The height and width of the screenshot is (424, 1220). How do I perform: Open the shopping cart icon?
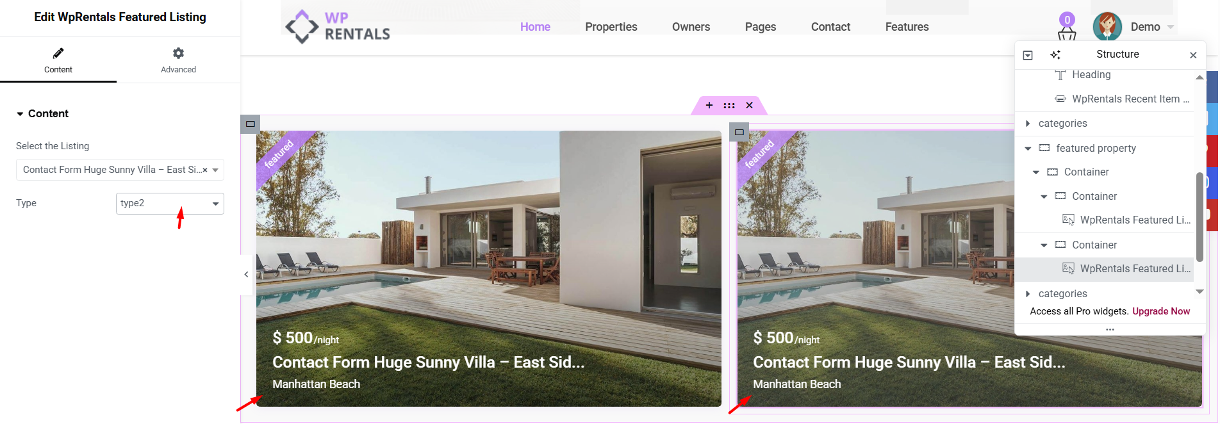[1067, 32]
